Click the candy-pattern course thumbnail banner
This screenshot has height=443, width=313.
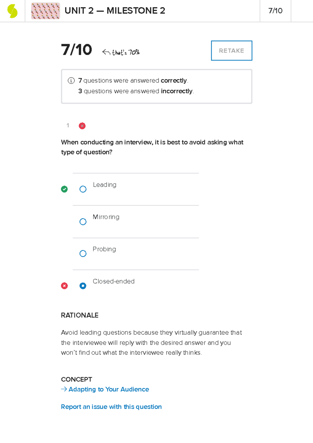[45, 11]
